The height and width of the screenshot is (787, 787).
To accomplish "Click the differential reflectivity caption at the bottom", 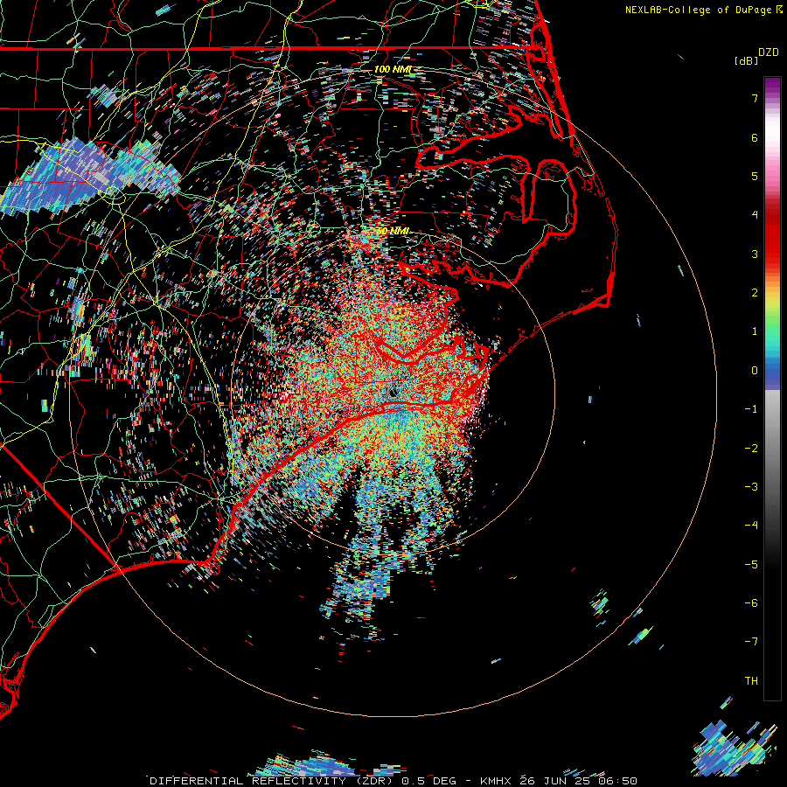I will pyautogui.click(x=393, y=781).
